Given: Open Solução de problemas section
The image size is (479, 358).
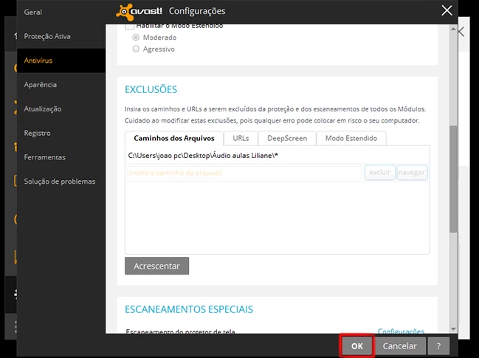Looking at the screenshot, I should [60, 182].
